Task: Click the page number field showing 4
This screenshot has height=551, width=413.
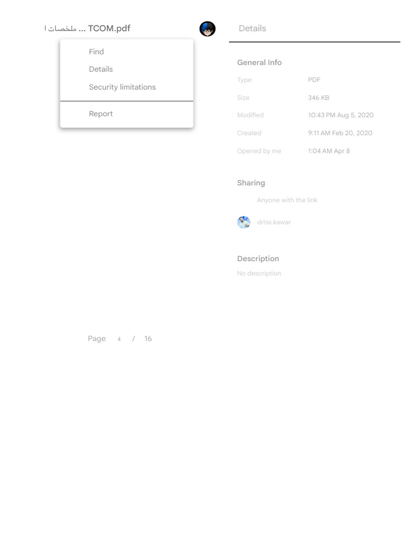Action: 119,339
